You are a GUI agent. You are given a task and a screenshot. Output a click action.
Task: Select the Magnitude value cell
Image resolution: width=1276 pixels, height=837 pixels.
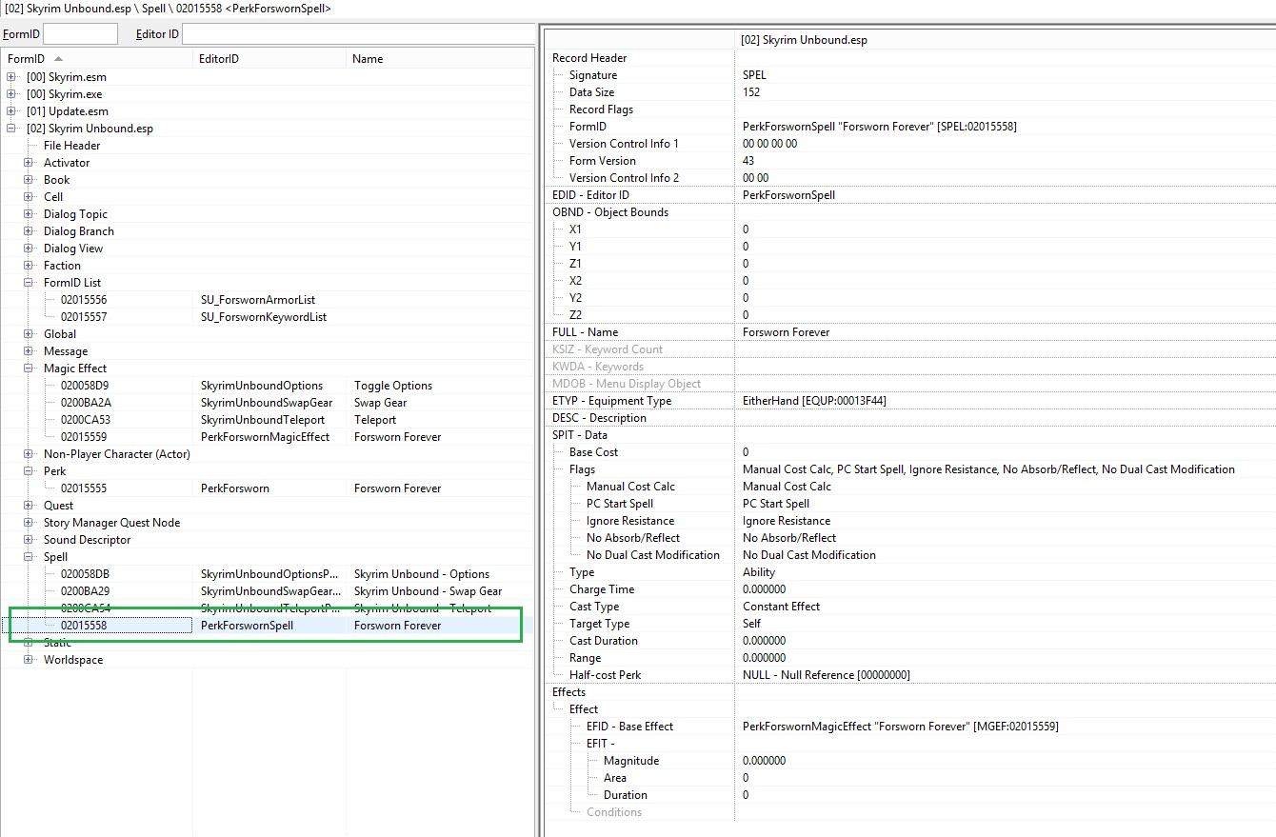tap(1005, 761)
